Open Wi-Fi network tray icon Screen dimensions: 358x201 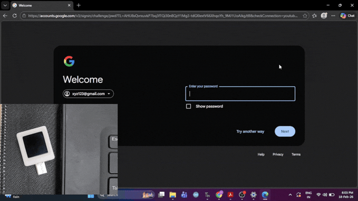318,195
